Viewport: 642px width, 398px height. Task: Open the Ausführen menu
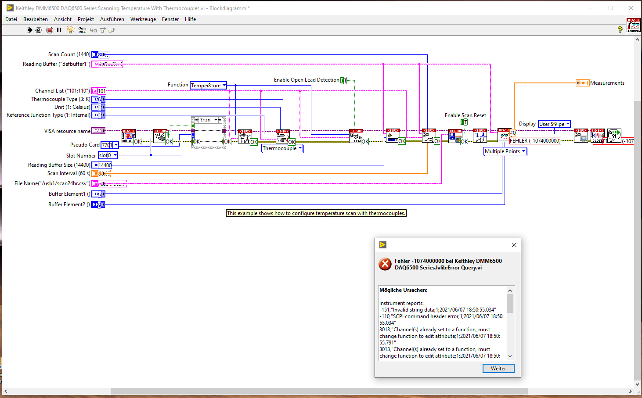click(112, 19)
